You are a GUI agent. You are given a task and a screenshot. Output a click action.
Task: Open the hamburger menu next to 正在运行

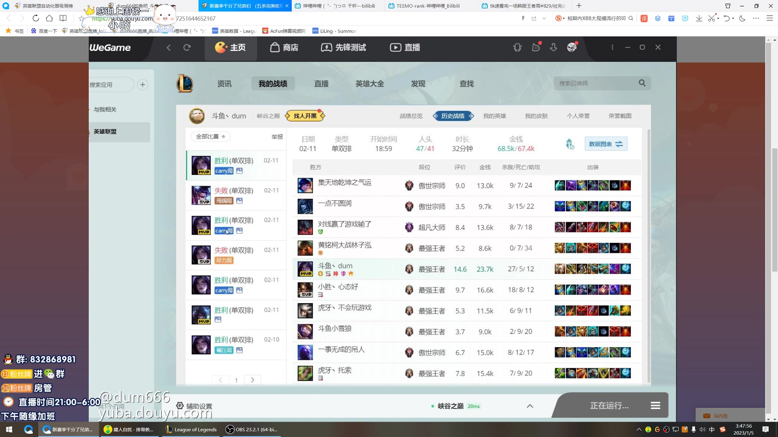pyautogui.click(x=655, y=405)
